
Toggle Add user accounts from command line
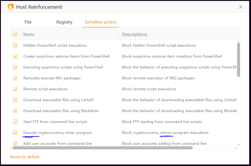coord(15,144)
